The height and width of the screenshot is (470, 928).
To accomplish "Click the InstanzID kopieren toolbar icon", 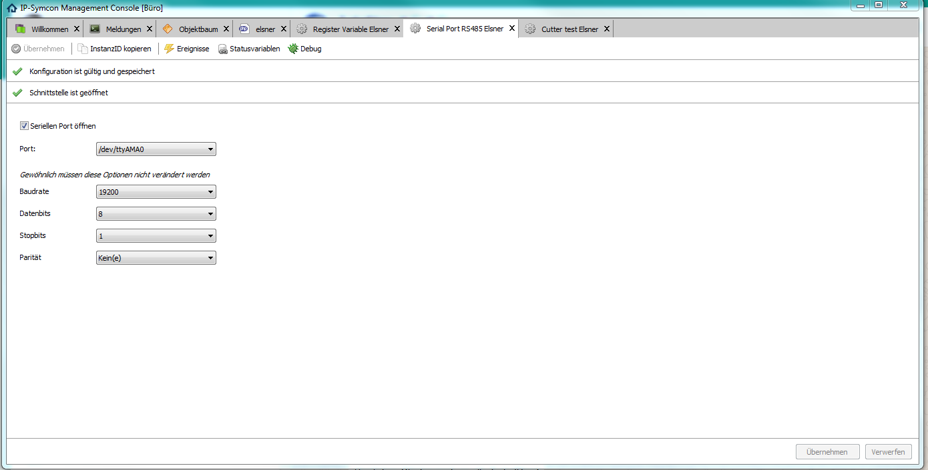I will tap(83, 49).
